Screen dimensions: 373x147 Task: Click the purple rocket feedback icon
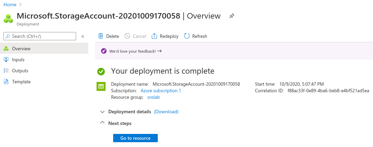coord(104,51)
